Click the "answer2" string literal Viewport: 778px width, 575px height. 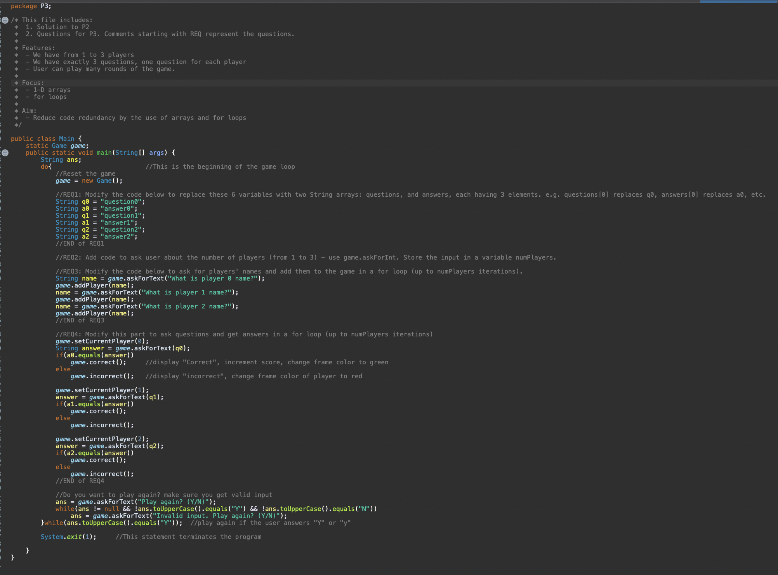(x=118, y=237)
